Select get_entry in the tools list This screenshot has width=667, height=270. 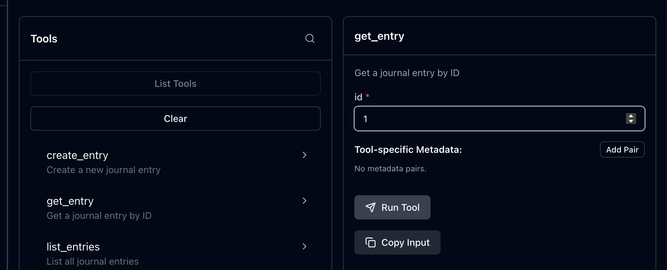pyautogui.click(x=70, y=201)
